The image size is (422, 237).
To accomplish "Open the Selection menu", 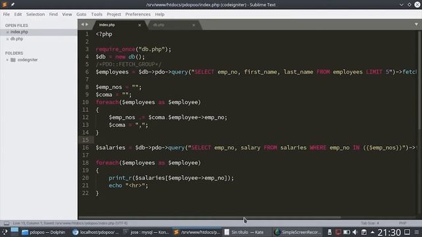I will coord(36,14).
